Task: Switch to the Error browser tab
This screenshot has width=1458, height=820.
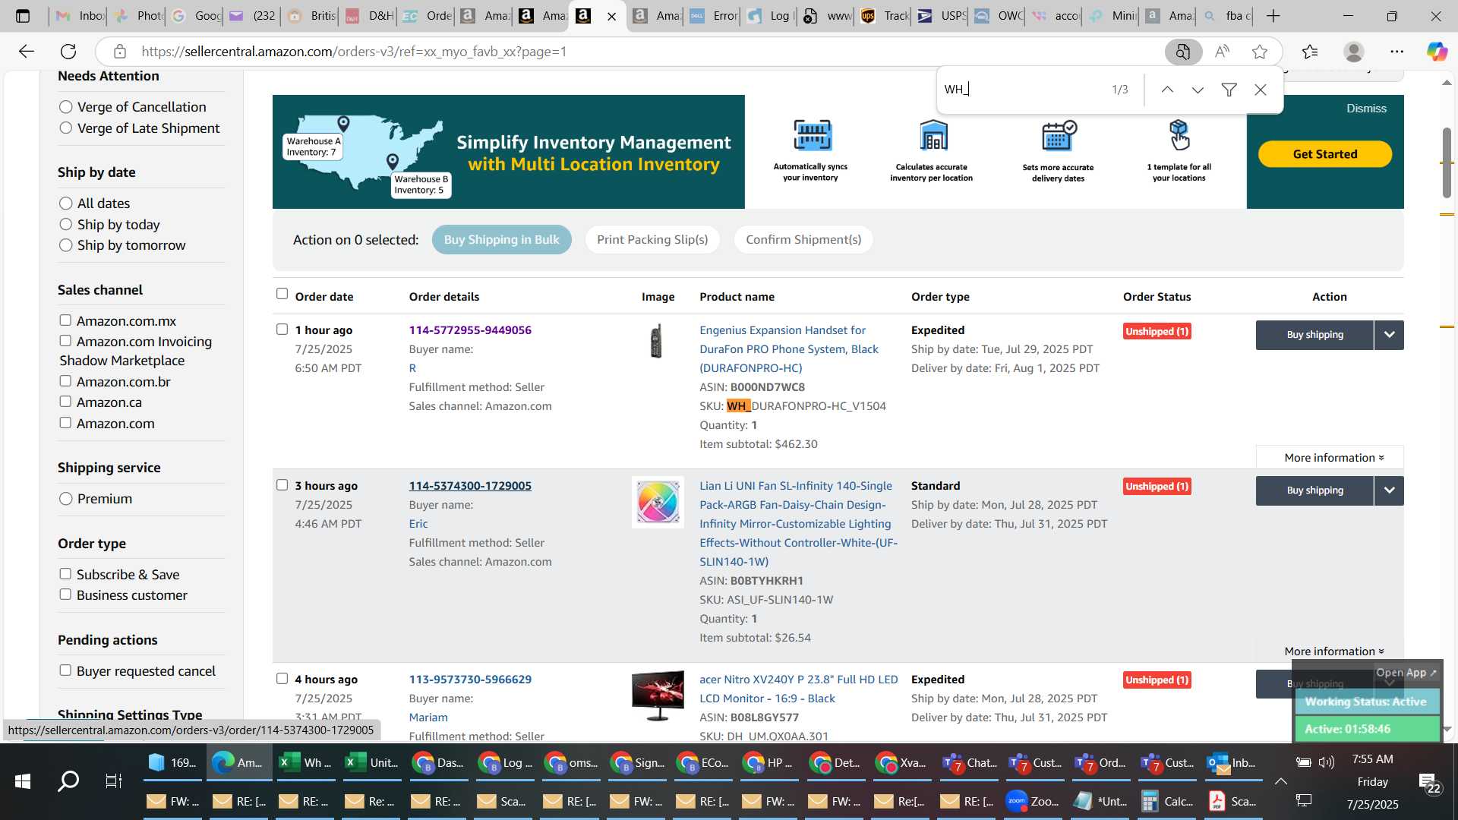Action: (x=712, y=15)
